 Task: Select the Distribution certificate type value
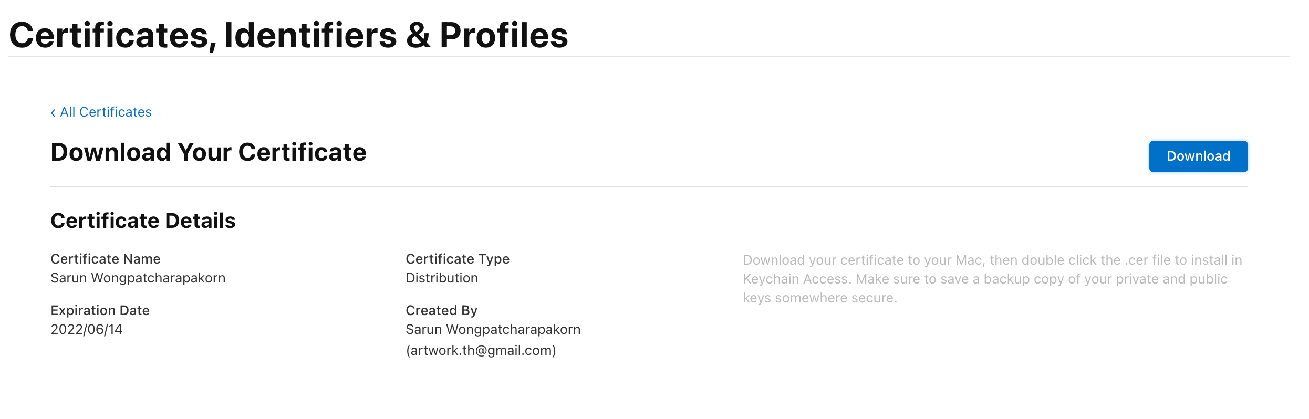tap(442, 278)
